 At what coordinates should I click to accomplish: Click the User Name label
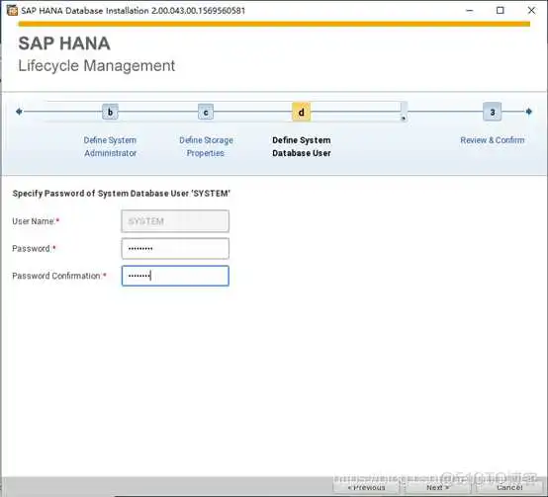(36, 221)
